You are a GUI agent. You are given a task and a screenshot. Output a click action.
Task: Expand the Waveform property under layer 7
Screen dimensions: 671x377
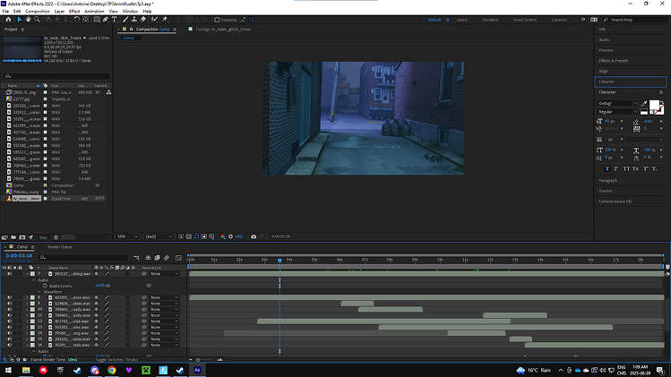click(x=40, y=291)
